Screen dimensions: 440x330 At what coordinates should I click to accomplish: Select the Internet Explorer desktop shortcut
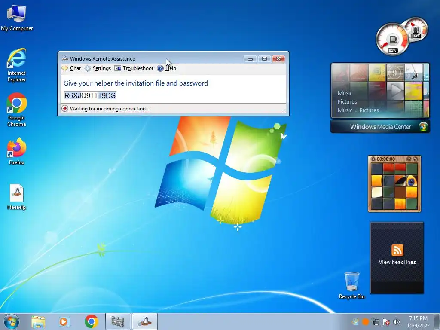point(17,65)
